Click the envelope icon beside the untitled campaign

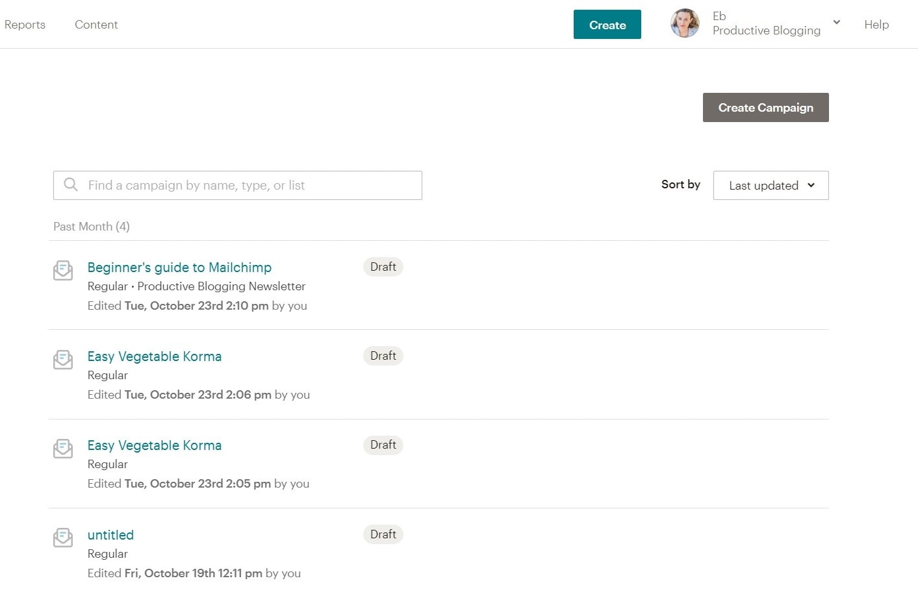(63, 537)
